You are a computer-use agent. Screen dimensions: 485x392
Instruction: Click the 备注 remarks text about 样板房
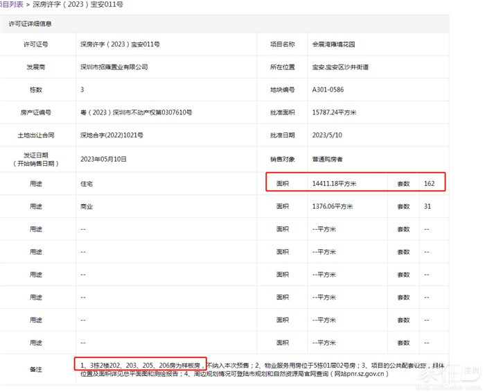(x=141, y=365)
